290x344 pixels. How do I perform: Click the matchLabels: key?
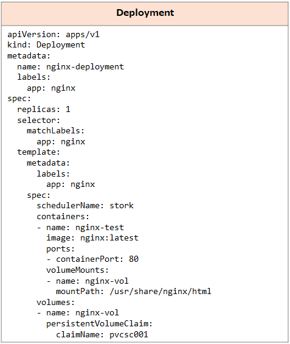pos(56,131)
